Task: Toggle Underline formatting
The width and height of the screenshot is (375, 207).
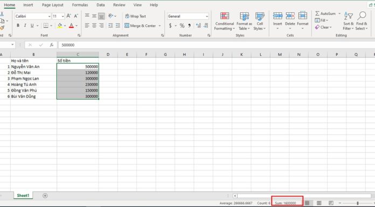Action: click(32, 26)
